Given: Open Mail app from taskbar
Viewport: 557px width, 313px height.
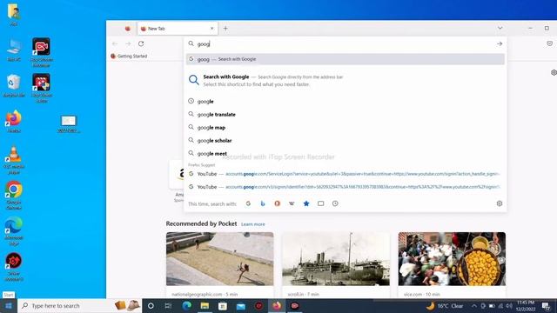Looking at the screenshot, I should (x=241, y=305).
